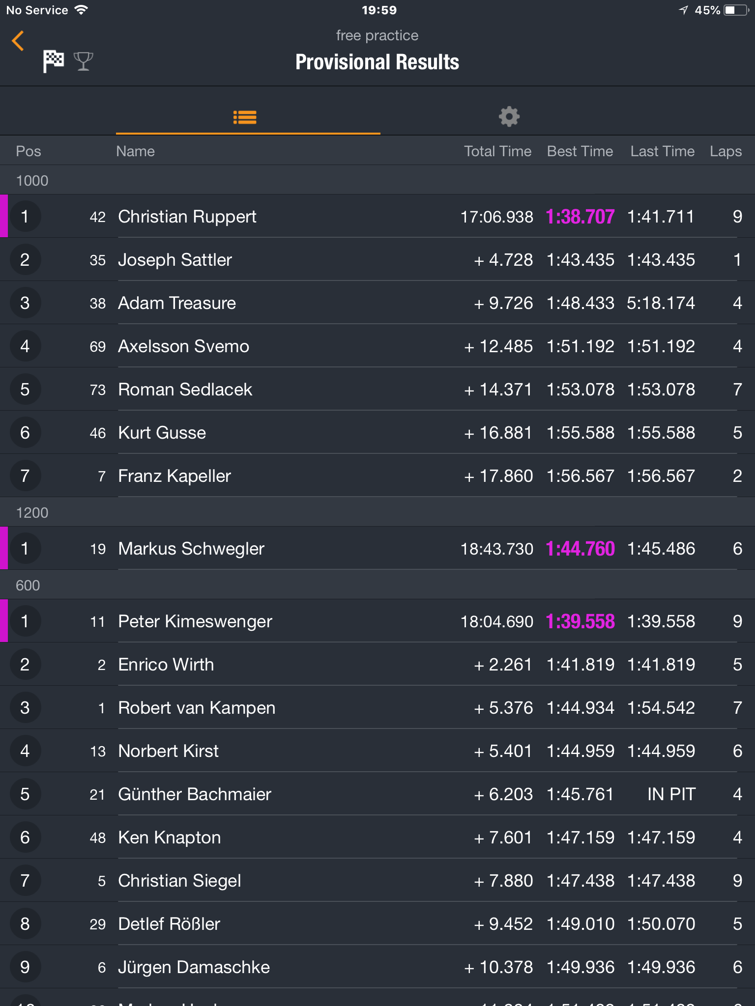Select the 600 class group header
Screen dimensions: 755x1006
tap(377, 585)
